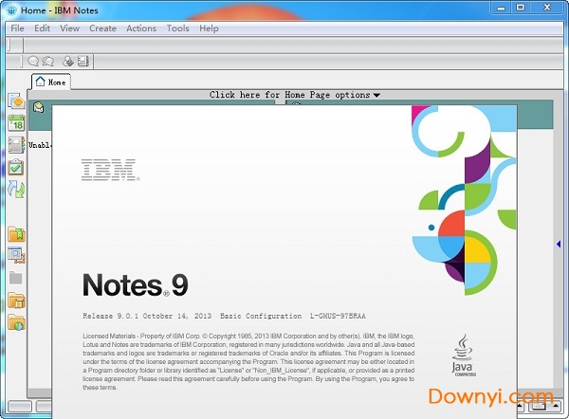Click the blank status bar button at bottom-left

(20, 407)
